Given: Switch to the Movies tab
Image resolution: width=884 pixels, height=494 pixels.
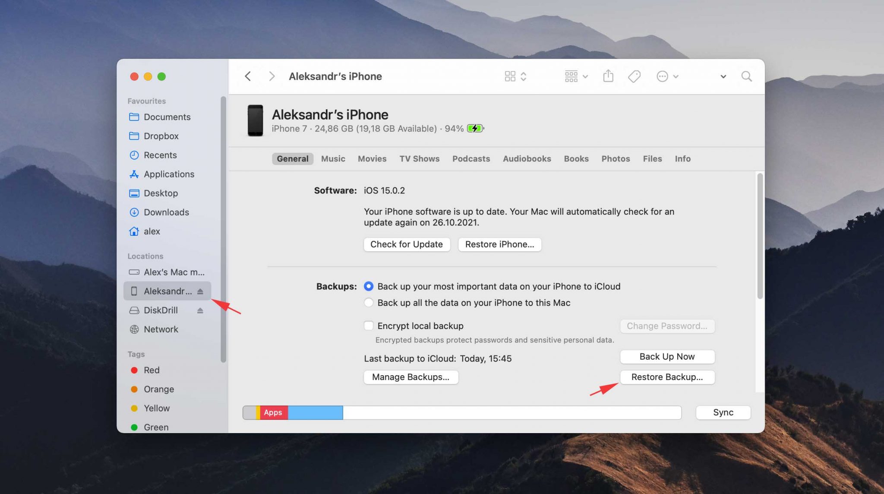Looking at the screenshot, I should pyautogui.click(x=372, y=158).
